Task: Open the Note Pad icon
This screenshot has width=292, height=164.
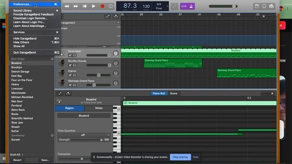Action: point(257,6)
